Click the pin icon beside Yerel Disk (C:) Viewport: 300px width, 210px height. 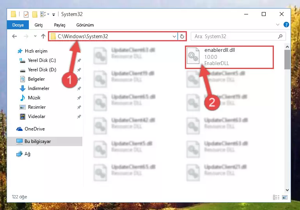pyautogui.click(x=79, y=60)
